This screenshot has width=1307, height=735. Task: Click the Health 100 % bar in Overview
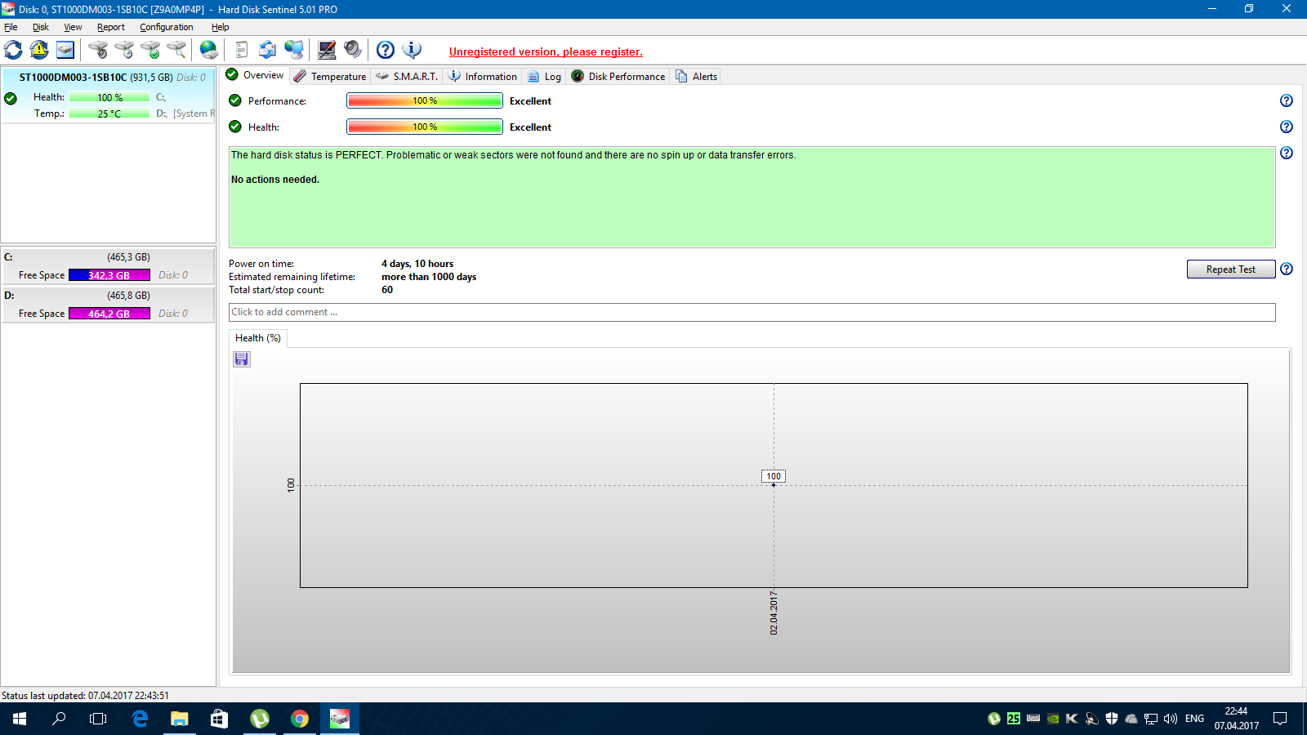click(x=425, y=127)
